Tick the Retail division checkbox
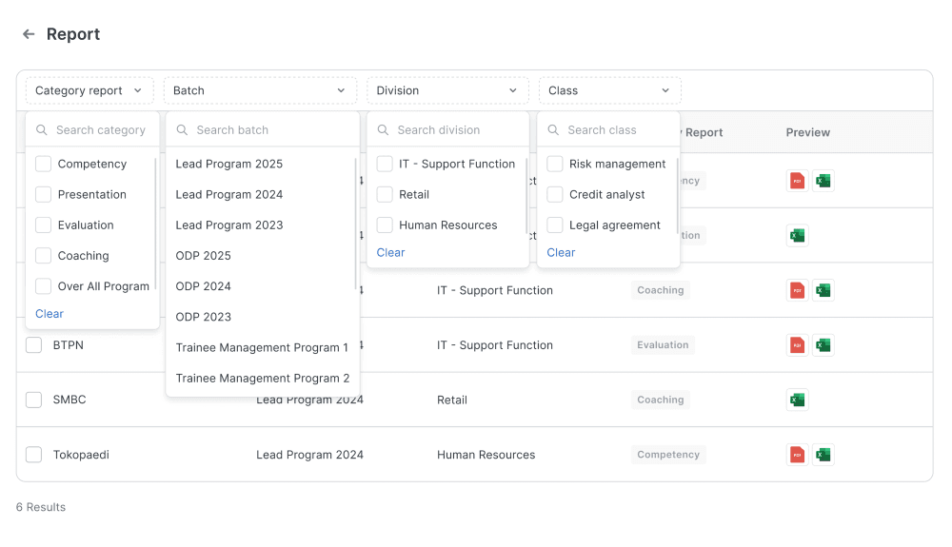The width and height of the screenshot is (952, 547). pyautogui.click(x=385, y=195)
